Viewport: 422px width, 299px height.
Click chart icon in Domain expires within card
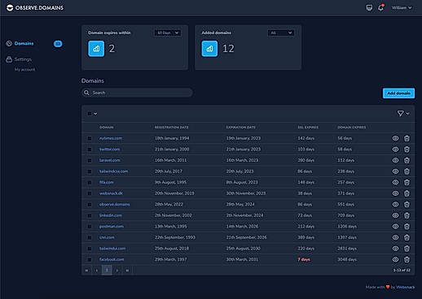click(96, 49)
